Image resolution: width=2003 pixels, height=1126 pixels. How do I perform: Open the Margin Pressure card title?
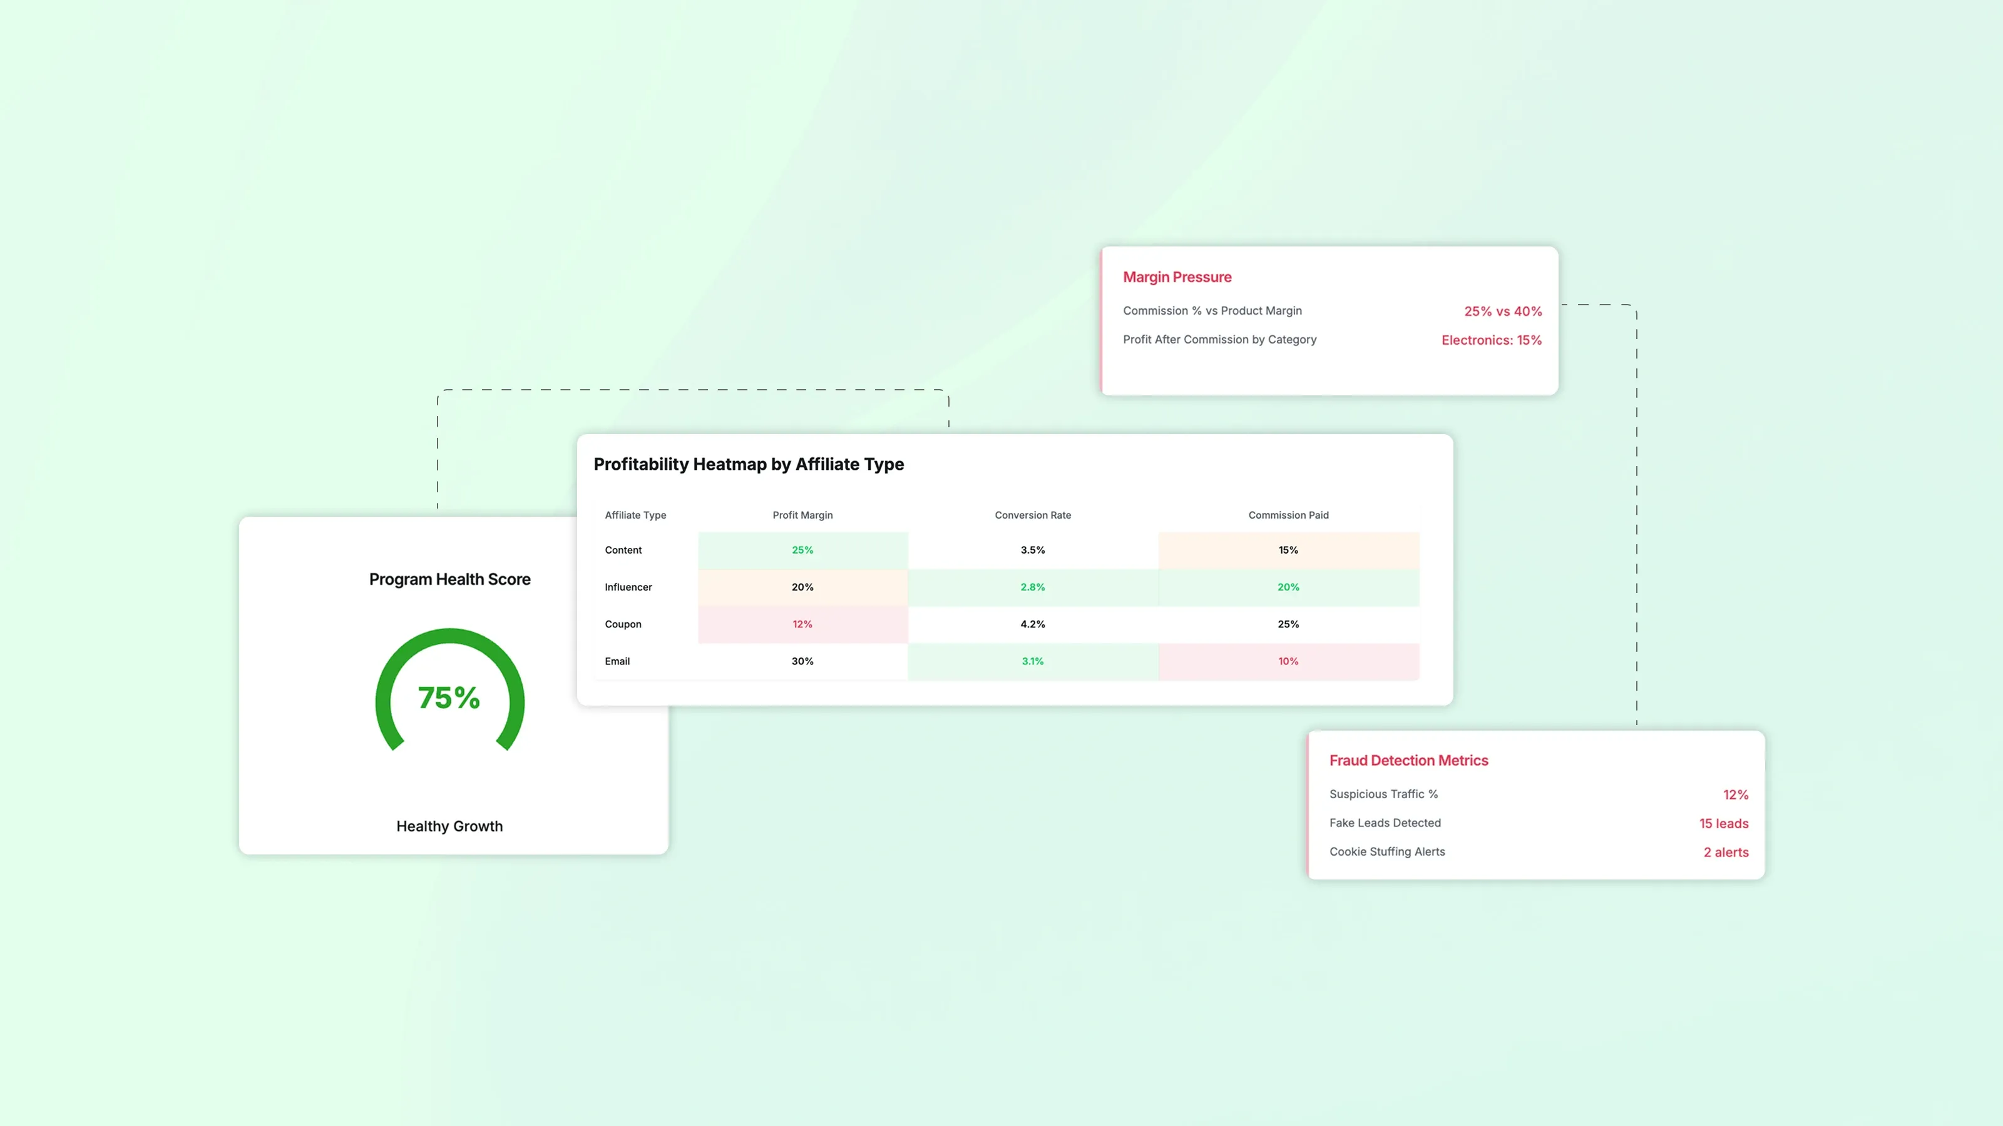click(1177, 277)
